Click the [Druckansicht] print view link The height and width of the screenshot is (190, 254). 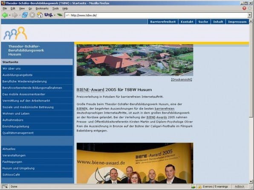[182, 79]
